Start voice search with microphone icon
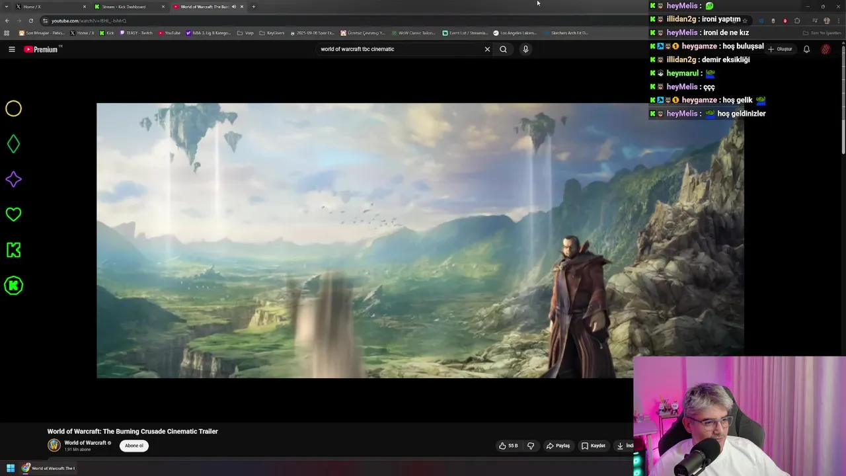 [525, 49]
